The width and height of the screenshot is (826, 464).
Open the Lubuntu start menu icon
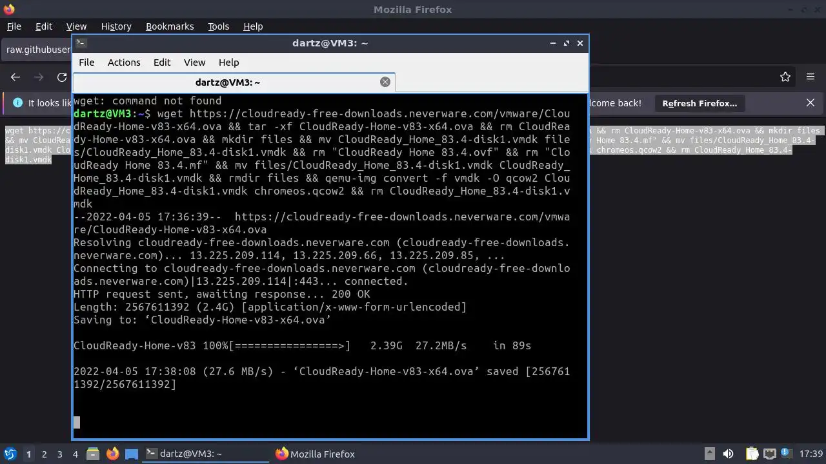(x=10, y=454)
